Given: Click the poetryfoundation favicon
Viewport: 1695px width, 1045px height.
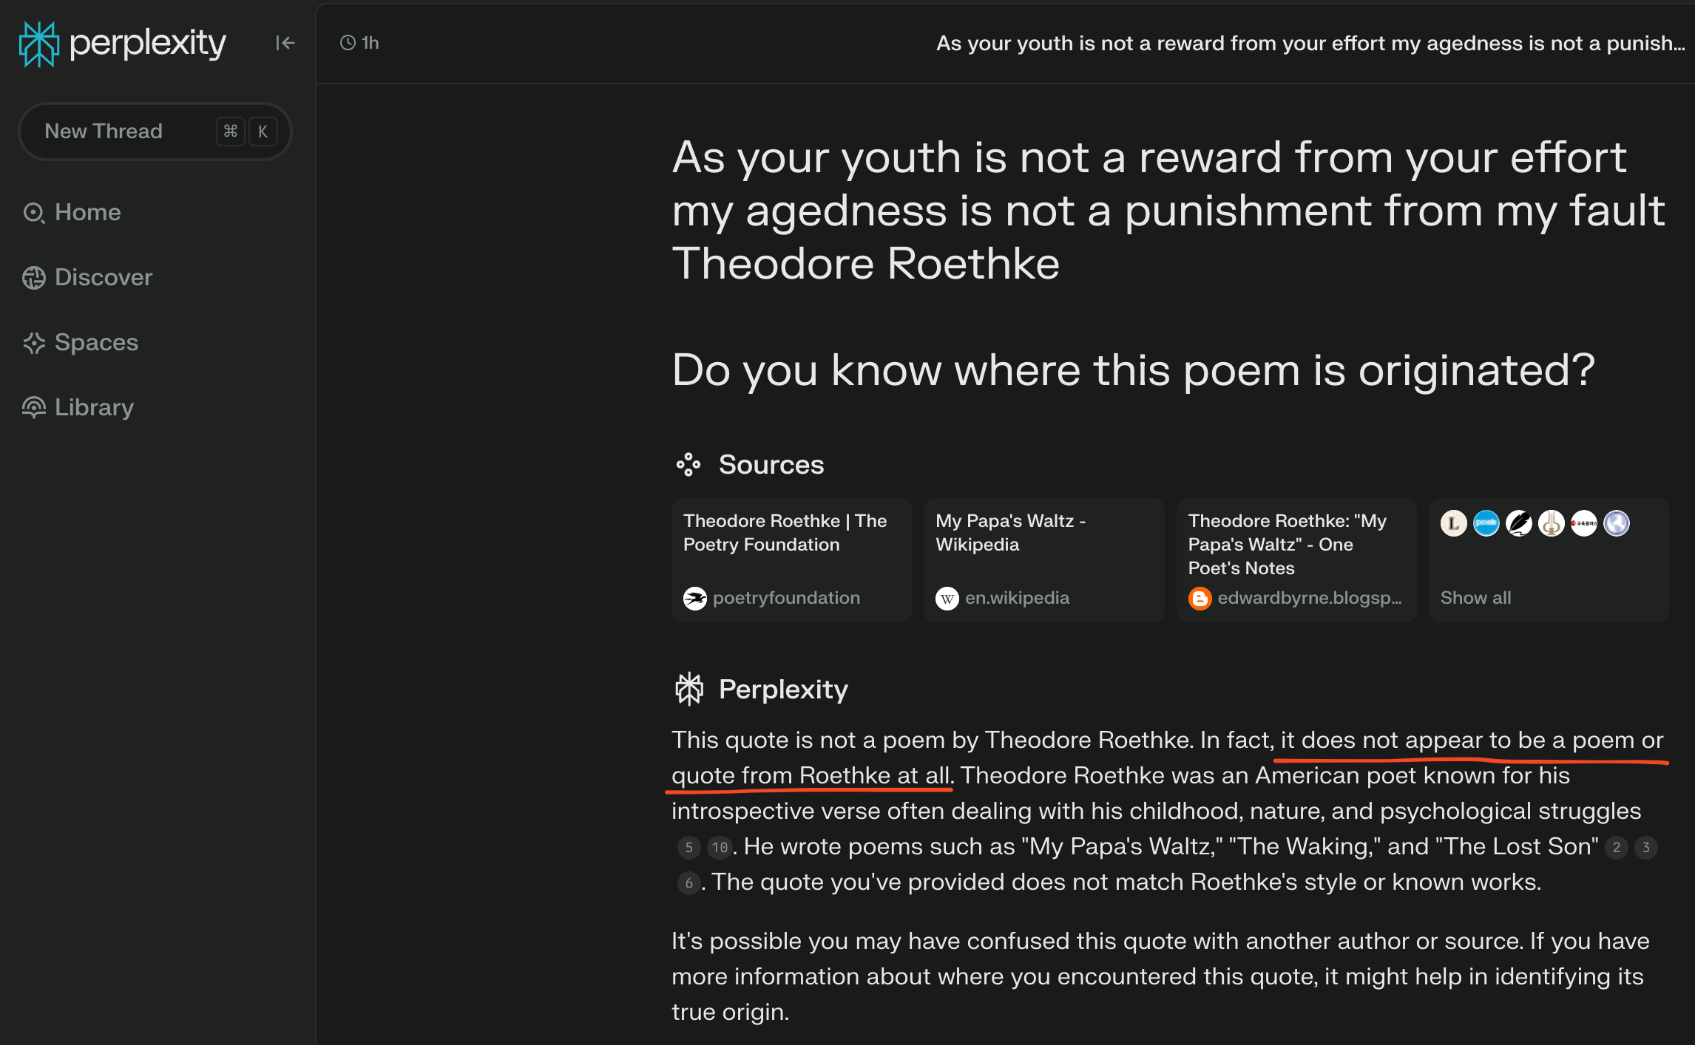Looking at the screenshot, I should tap(695, 598).
